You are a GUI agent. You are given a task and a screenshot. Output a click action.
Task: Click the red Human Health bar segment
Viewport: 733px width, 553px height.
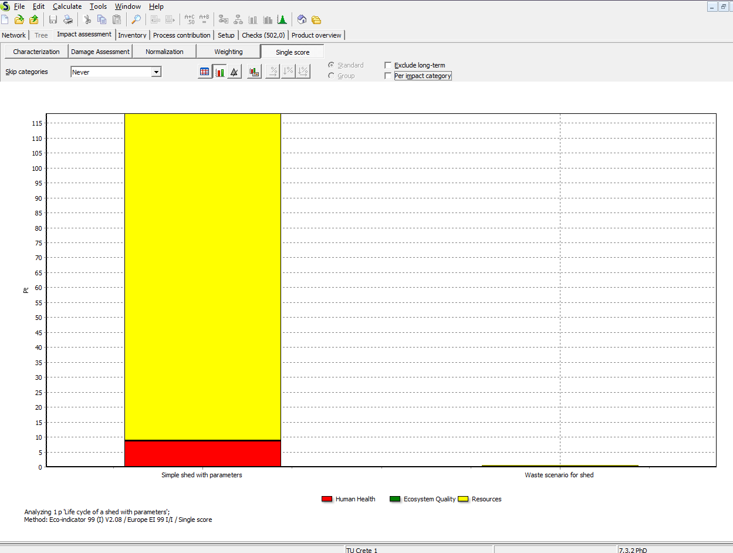pyautogui.click(x=202, y=454)
